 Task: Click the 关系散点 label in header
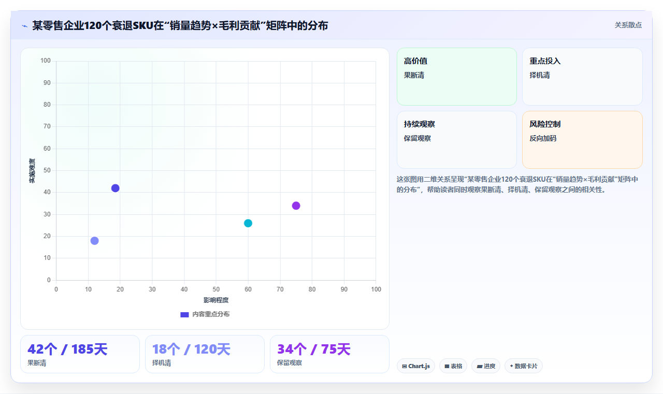(x=628, y=25)
